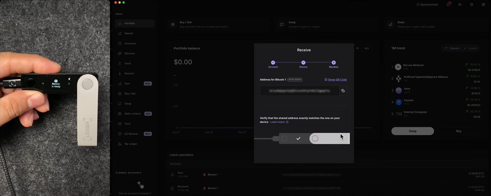
Task: Click the Received Bitcoin 1 operation row
Action: (x=327, y=188)
